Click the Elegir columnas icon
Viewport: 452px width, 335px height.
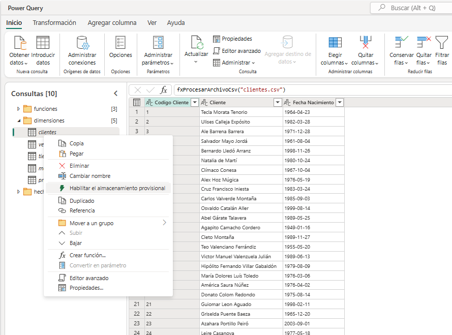click(x=335, y=43)
